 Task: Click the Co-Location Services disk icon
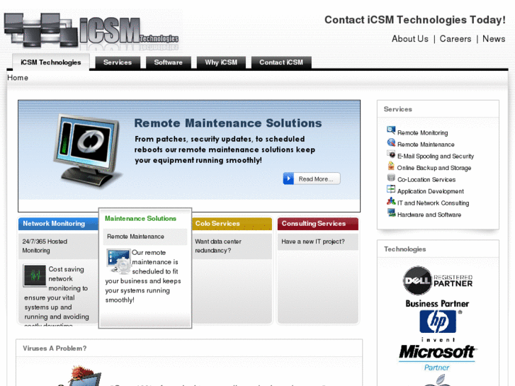click(x=391, y=178)
